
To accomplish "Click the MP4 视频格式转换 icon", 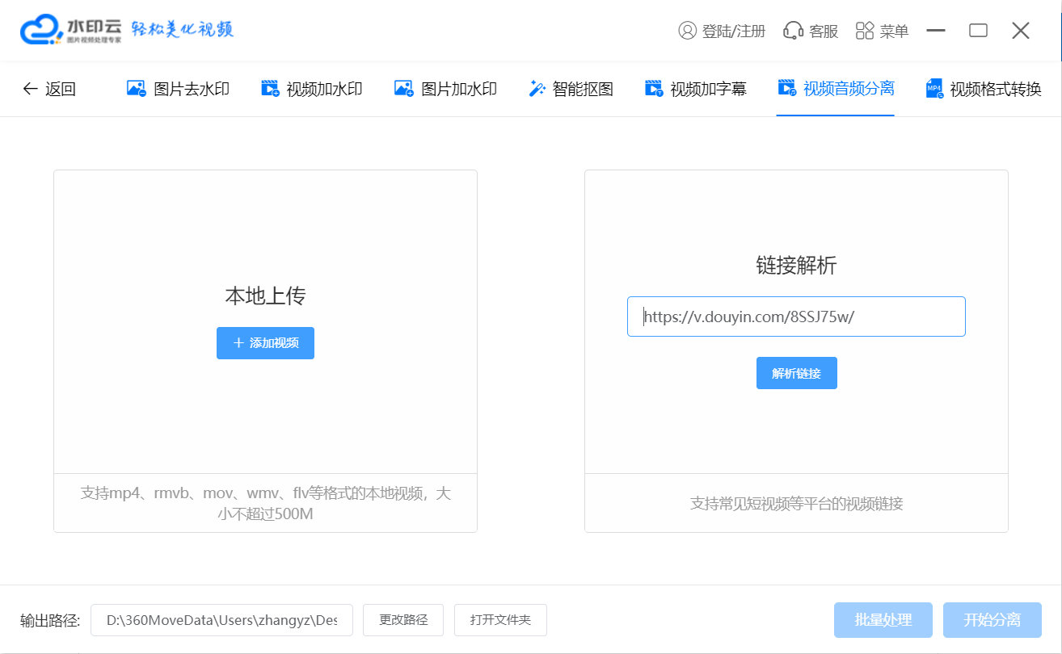I will click(934, 89).
